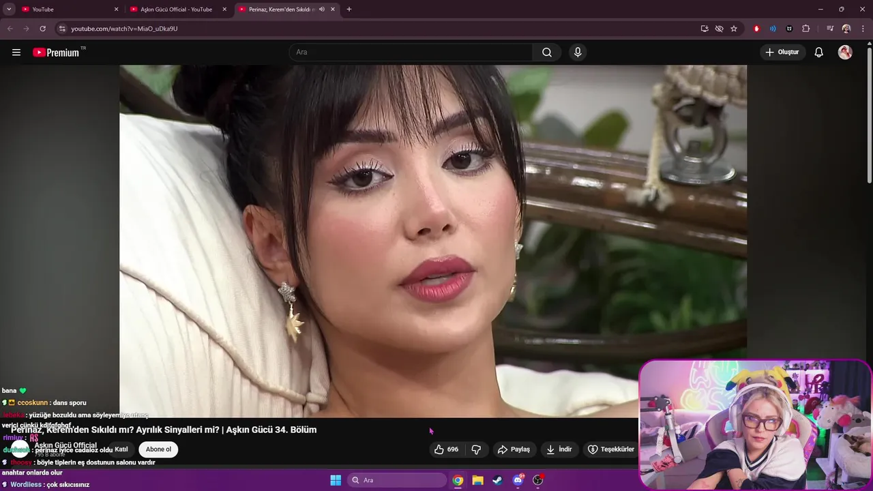The image size is (873, 491).
Task: Go back with the browser back arrow
Action: [10, 29]
